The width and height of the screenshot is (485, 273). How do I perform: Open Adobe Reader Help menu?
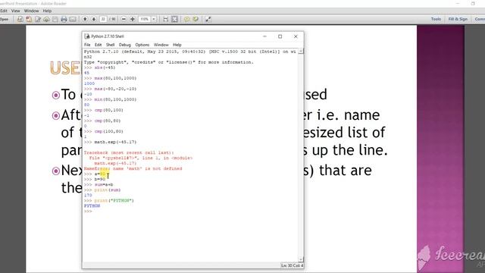(x=47, y=11)
